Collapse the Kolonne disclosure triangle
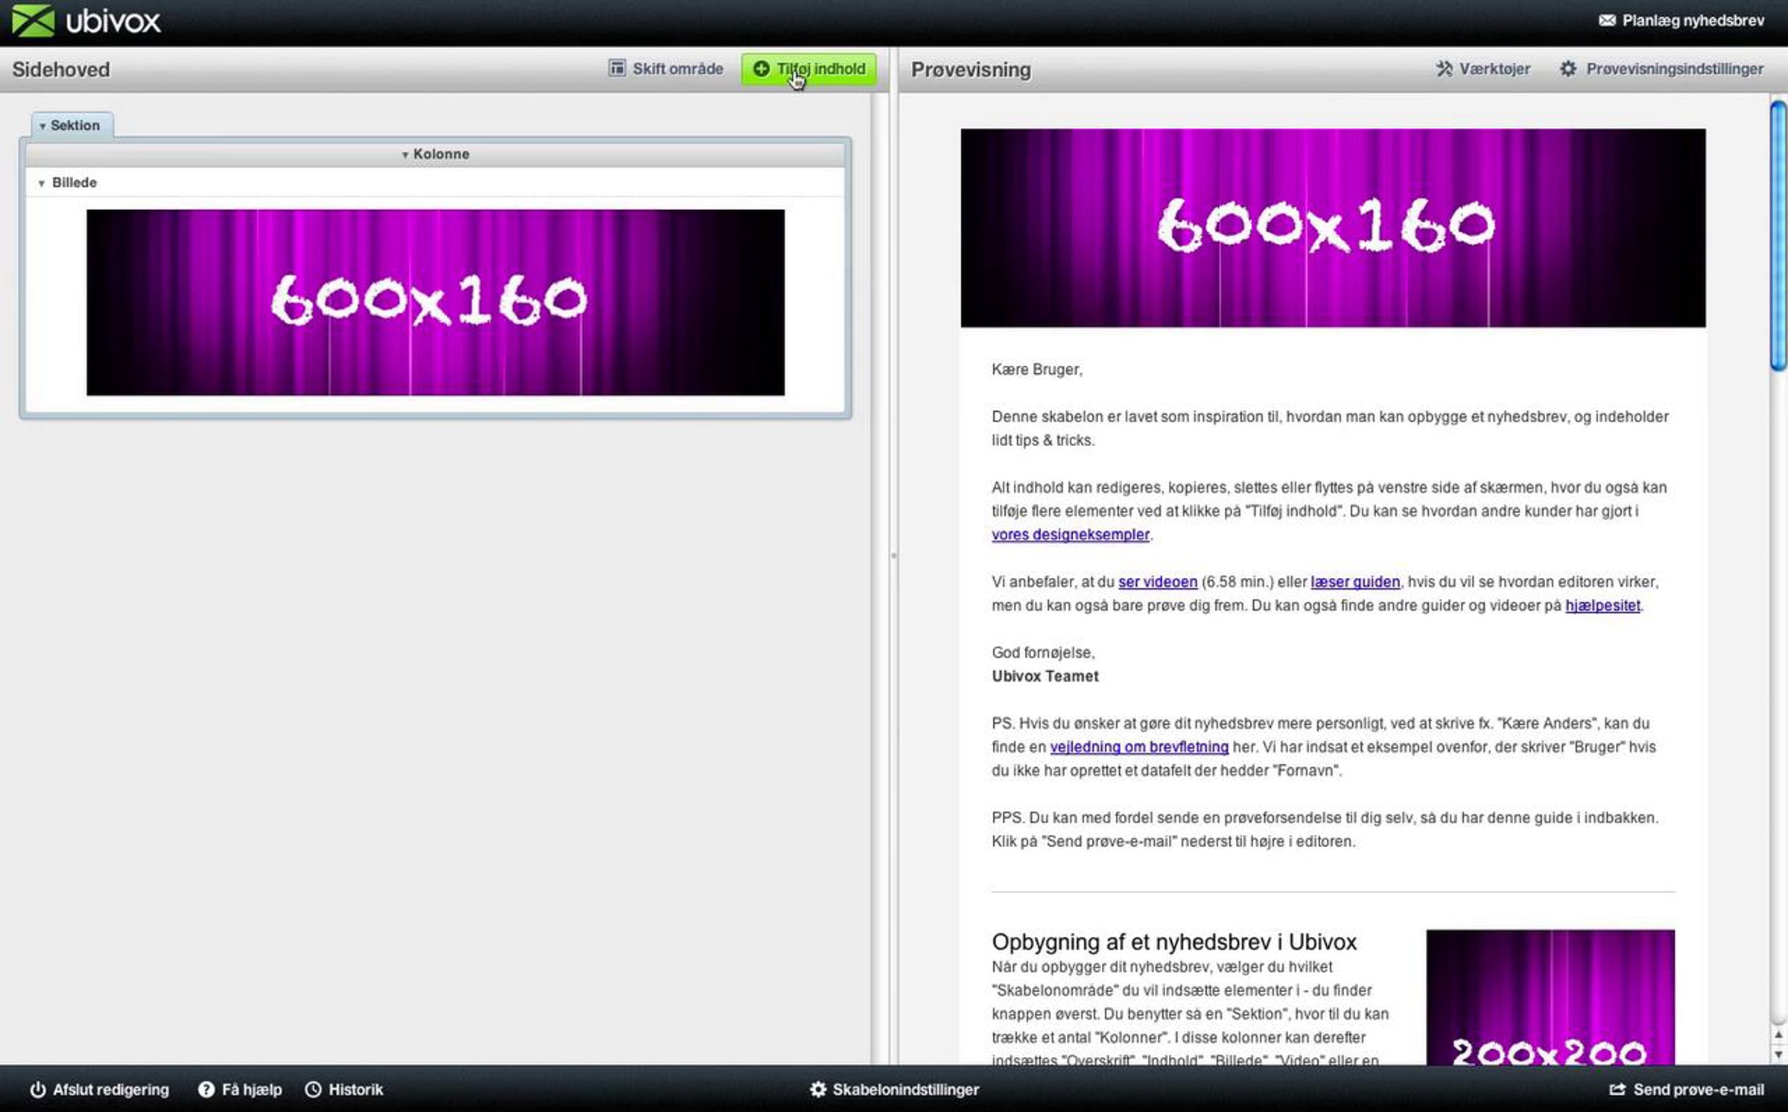 [x=405, y=155]
